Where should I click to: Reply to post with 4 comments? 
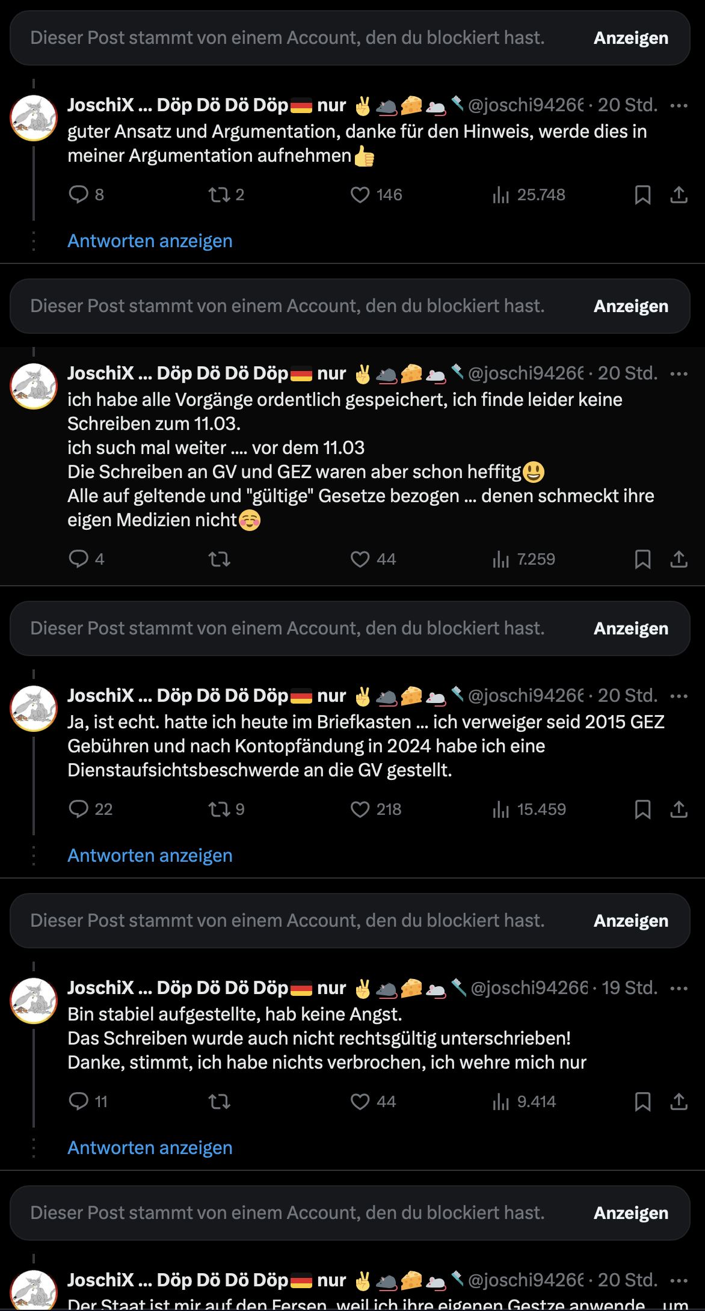point(79,559)
